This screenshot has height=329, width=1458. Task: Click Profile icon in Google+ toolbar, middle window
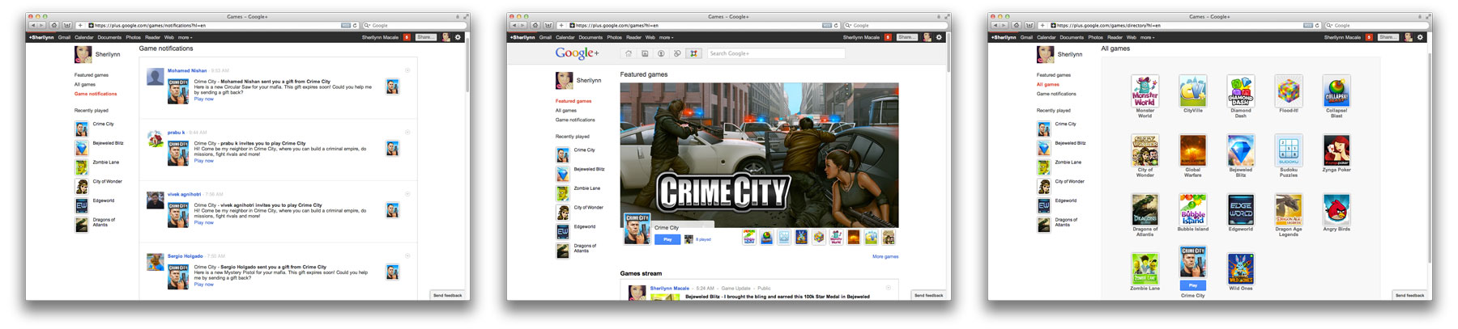pyautogui.click(x=661, y=53)
